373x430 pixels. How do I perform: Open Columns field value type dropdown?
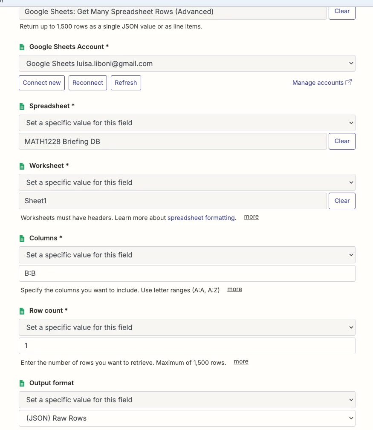click(x=187, y=255)
